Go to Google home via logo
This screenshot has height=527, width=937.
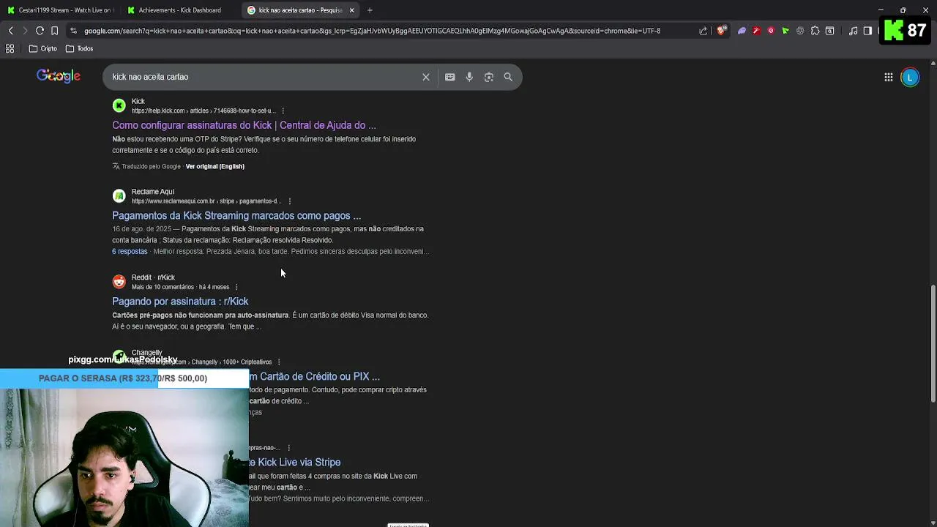[59, 76]
